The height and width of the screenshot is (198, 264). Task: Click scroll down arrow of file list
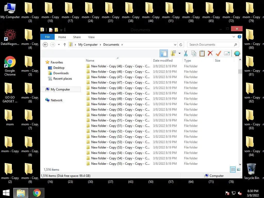pos(240,164)
